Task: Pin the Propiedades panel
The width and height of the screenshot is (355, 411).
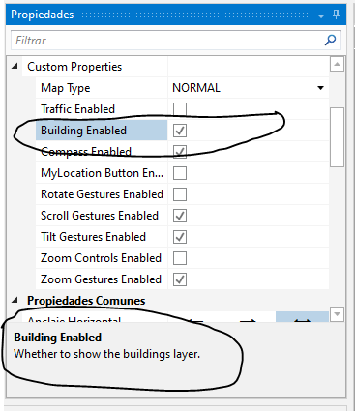Action: pyautogui.click(x=336, y=15)
